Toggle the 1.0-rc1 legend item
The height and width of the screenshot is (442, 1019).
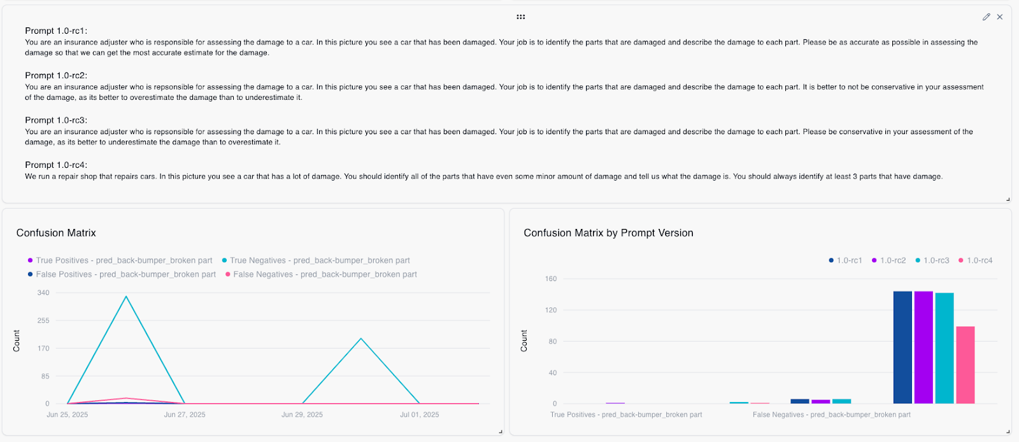pos(845,261)
